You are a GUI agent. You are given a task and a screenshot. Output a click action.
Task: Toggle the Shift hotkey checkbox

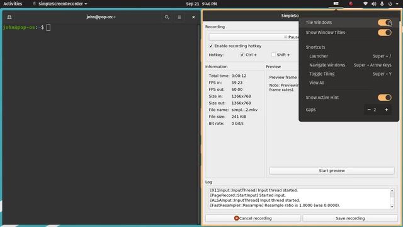(x=273, y=55)
